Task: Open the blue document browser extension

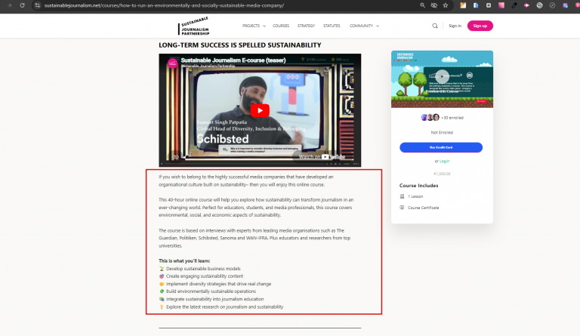Action: (x=476, y=5)
